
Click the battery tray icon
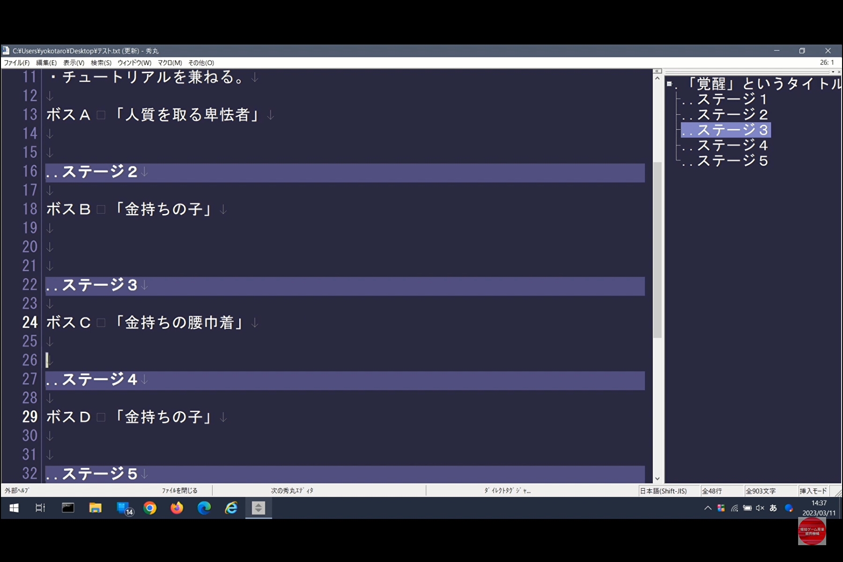click(x=747, y=508)
